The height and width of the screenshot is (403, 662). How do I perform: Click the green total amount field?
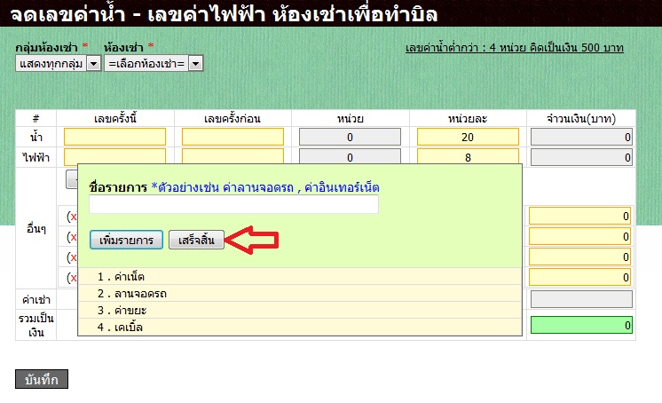point(580,326)
